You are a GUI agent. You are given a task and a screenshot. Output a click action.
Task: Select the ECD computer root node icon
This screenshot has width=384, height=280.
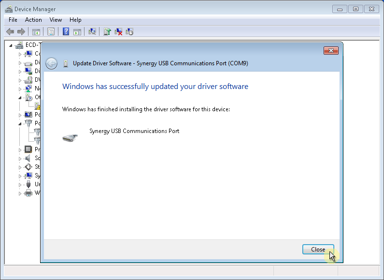(19, 45)
